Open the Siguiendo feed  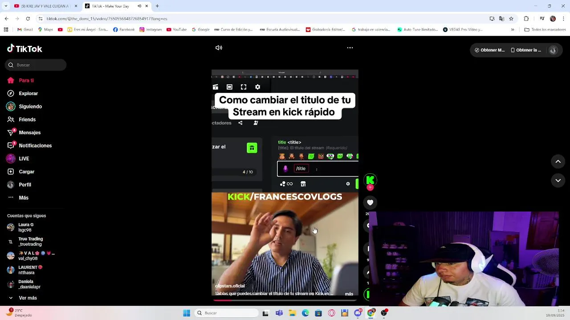click(x=24, y=107)
